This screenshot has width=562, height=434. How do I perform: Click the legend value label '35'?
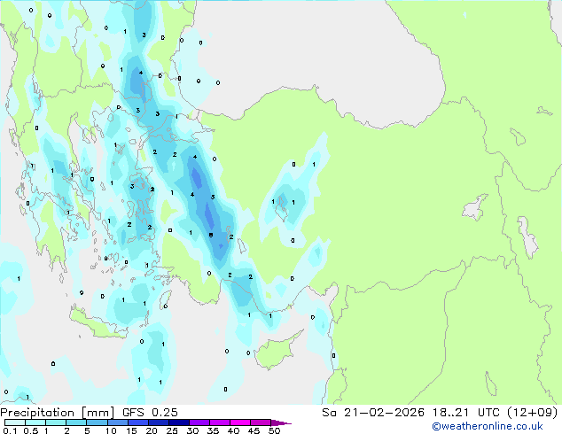click(x=213, y=430)
